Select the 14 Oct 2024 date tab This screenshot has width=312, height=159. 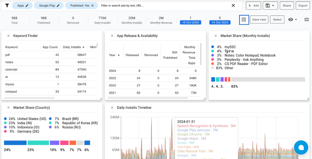click(220, 22)
